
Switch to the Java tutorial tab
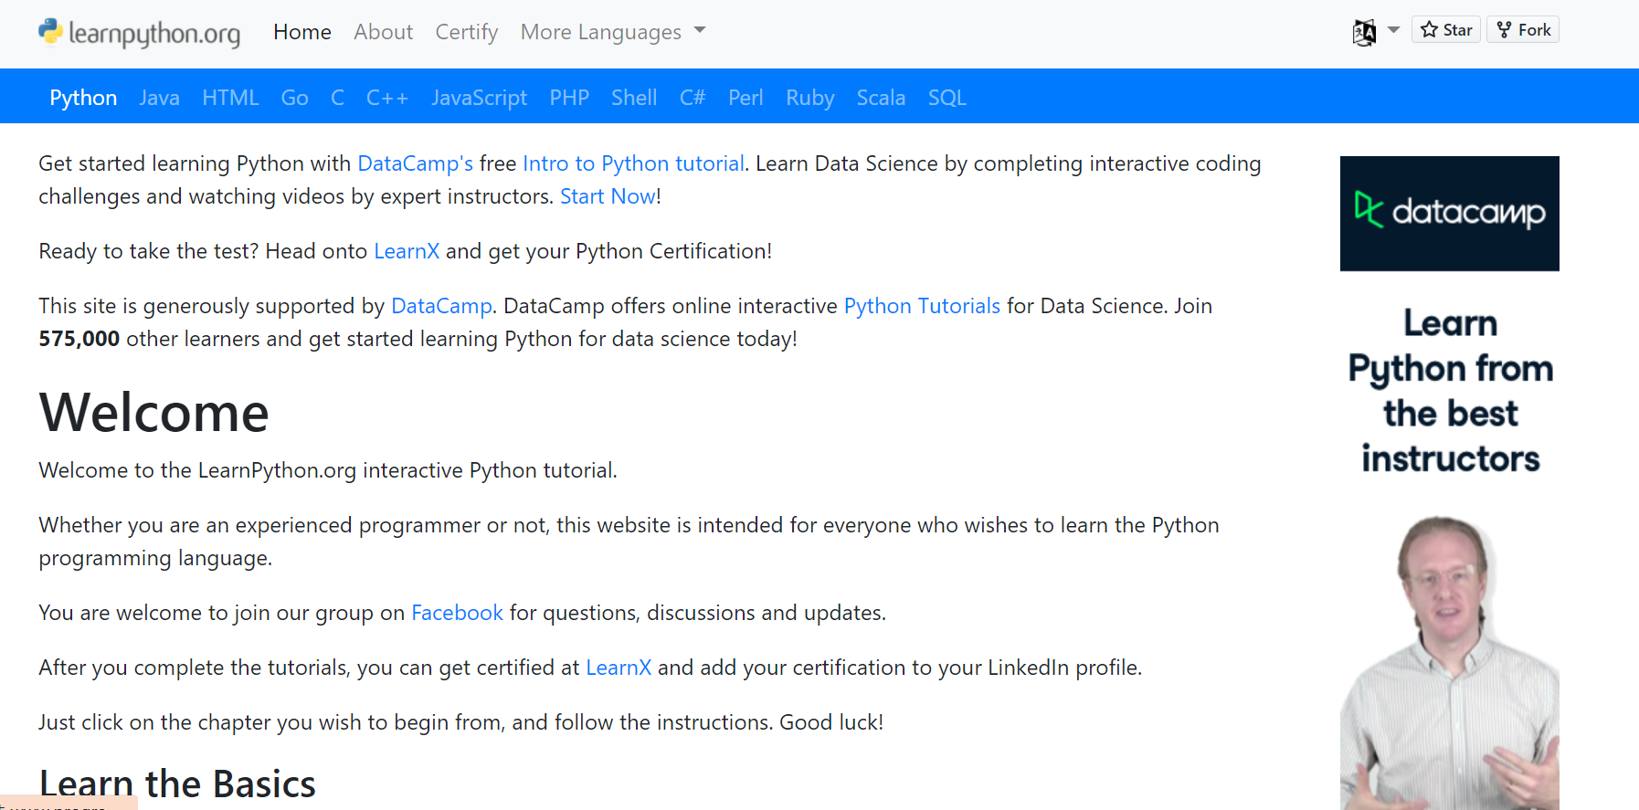coord(159,98)
